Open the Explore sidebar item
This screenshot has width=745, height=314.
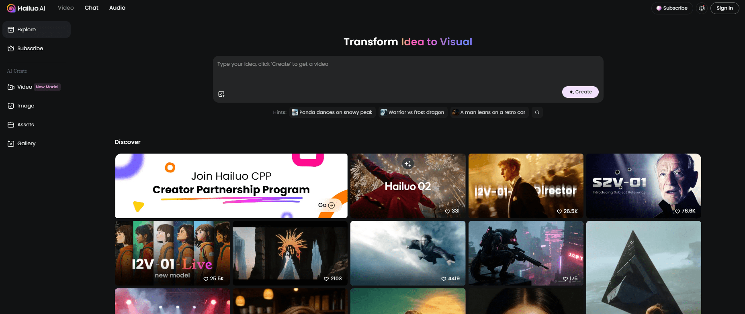point(37,30)
